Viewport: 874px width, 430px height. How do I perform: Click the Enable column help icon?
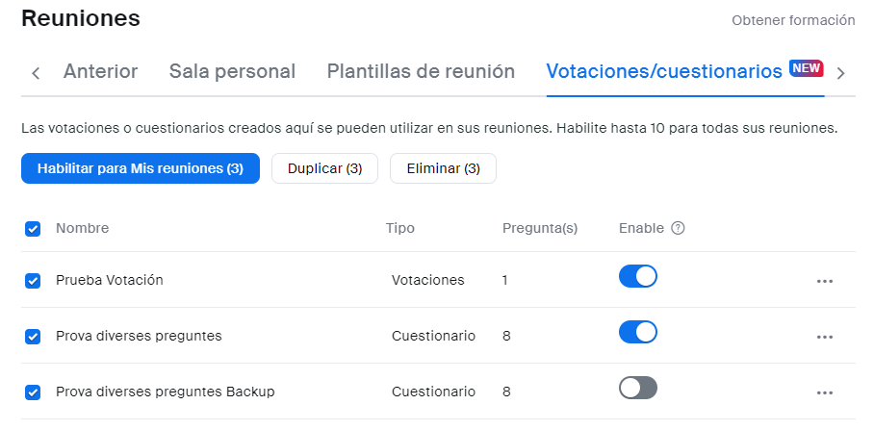678,228
